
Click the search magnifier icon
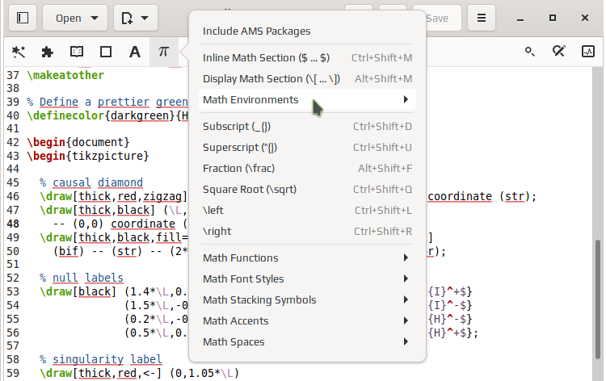529,52
